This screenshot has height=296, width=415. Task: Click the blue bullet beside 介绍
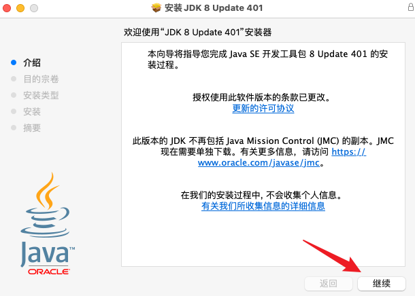click(x=14, y=62)
